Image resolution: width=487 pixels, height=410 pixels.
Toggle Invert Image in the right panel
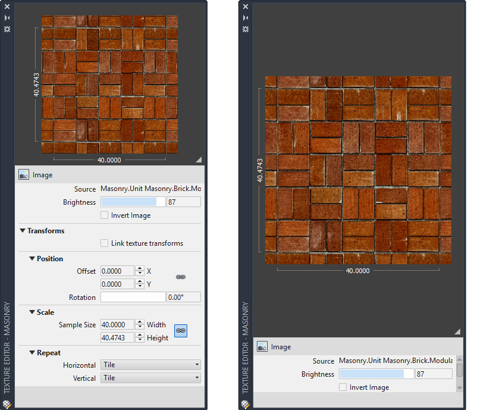pyautogui.click(x=343, y=387)
